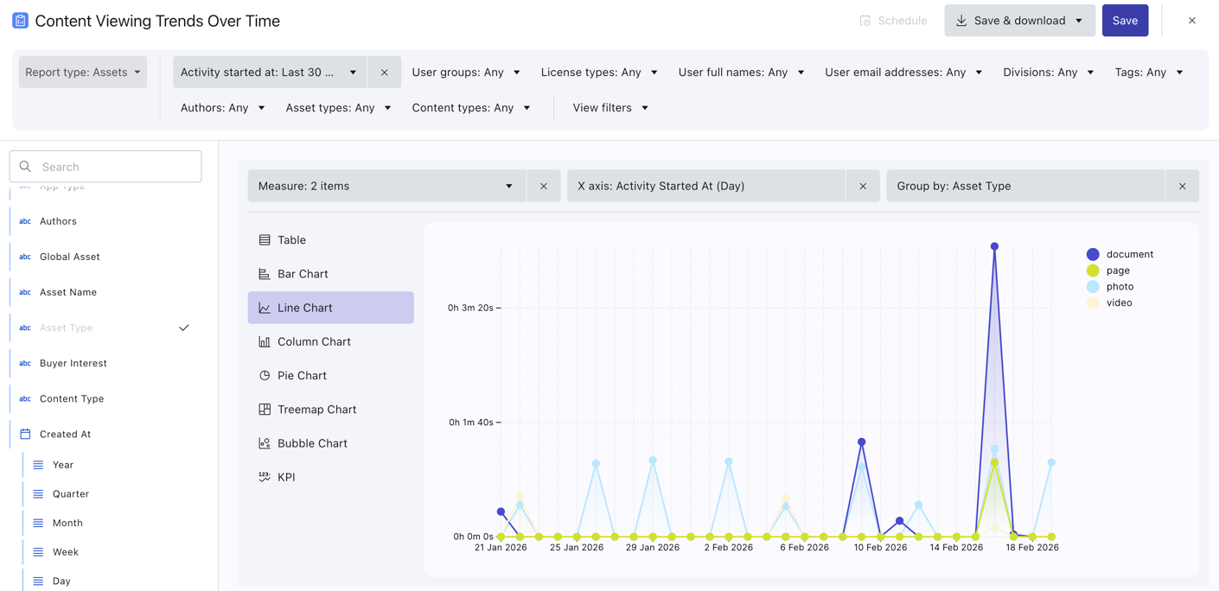Choose the Bar Chart icon

tap(265, 274)
